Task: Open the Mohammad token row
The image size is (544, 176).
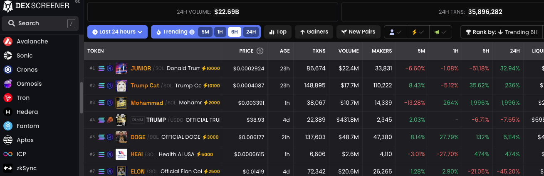Action: coord(314,103)
